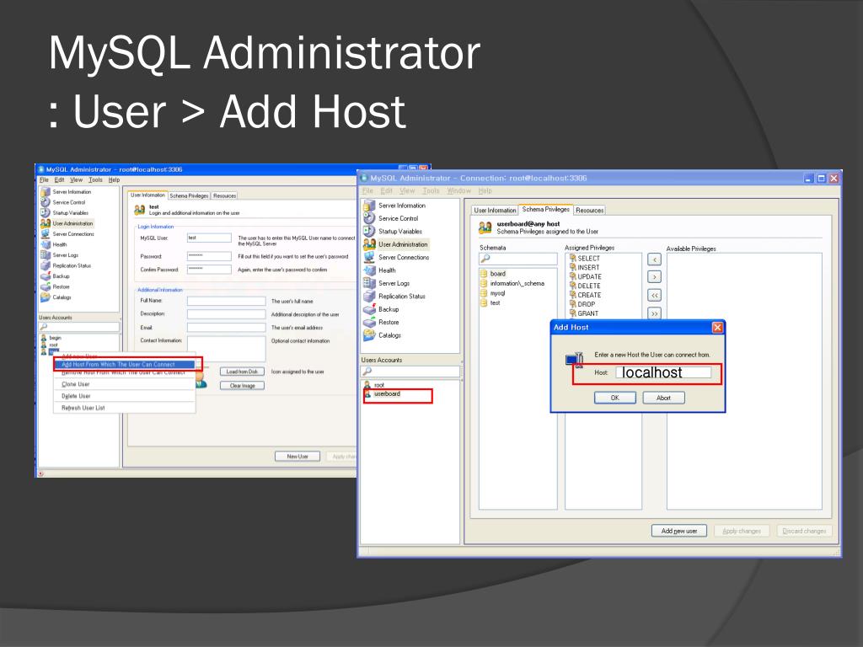Open Startup Variables in right sidebar
The width and height of the screenshot is (863, 647).
coord(369,232)
